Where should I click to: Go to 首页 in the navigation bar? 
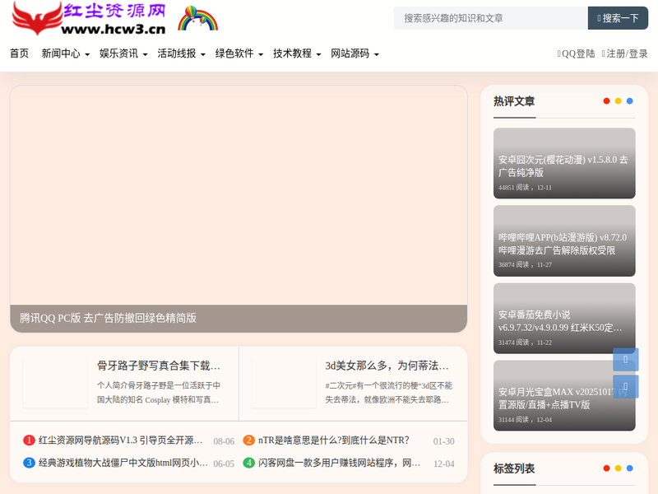pyautogui.click(x=19, y=54)
